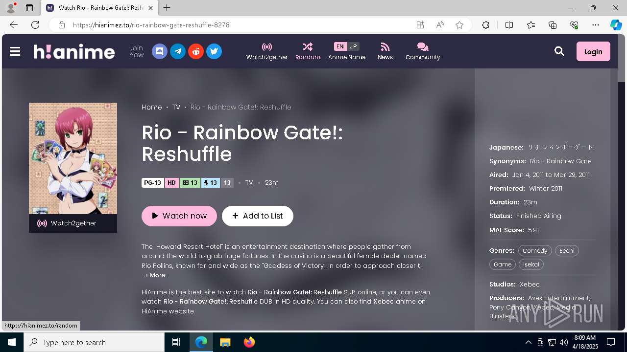Open Watch2gether from the header

[x=267, y=51]
